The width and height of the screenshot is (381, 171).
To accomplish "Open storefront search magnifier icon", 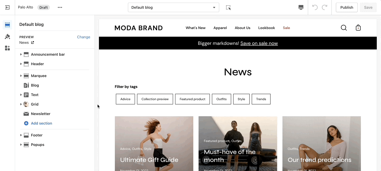I will coord(344,28).
